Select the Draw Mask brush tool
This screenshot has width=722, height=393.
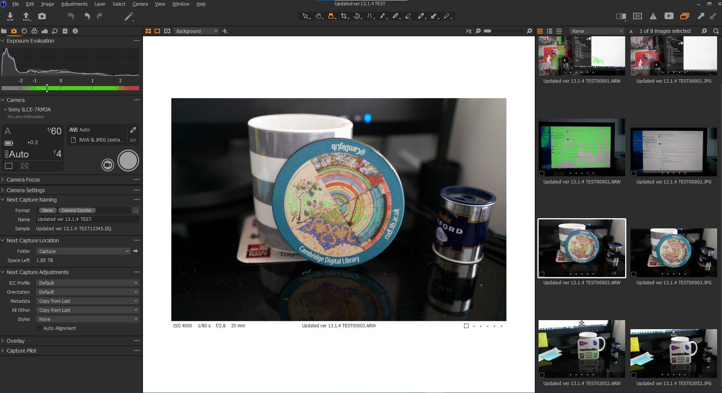(x=383, y=16)
